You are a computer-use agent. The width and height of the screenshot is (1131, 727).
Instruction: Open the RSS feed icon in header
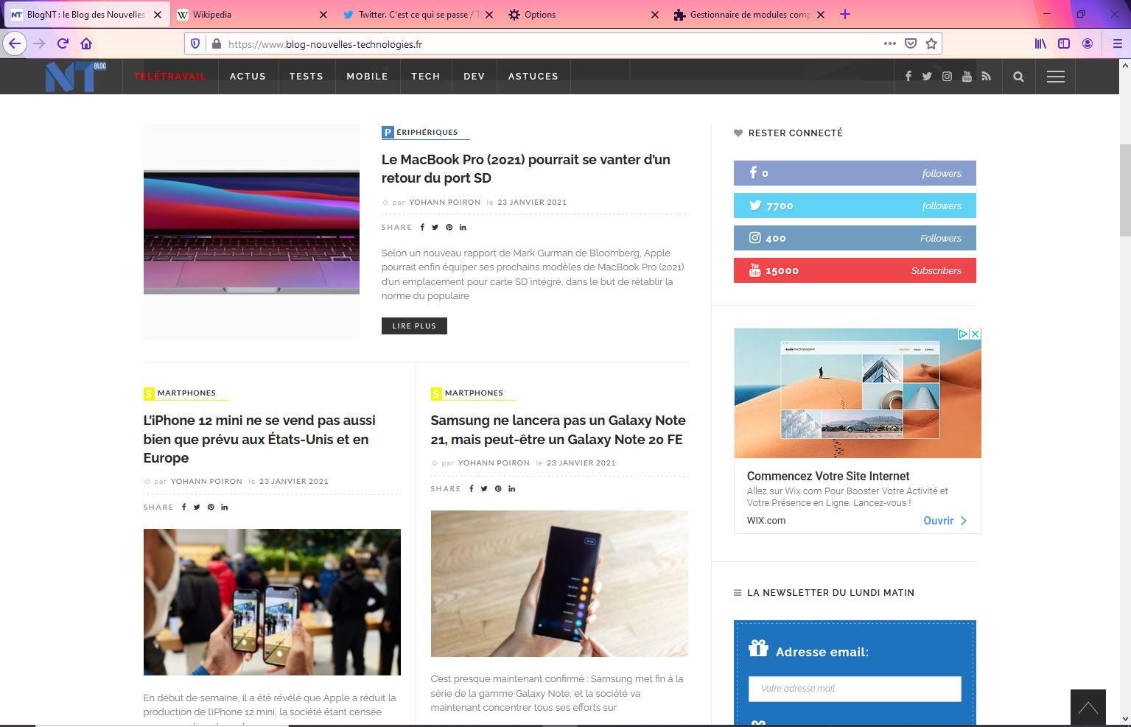click(987, 77)
